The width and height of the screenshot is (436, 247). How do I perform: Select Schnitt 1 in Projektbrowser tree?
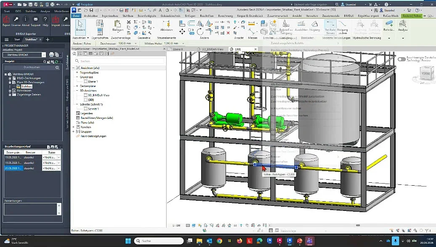(x=93, y=109)
